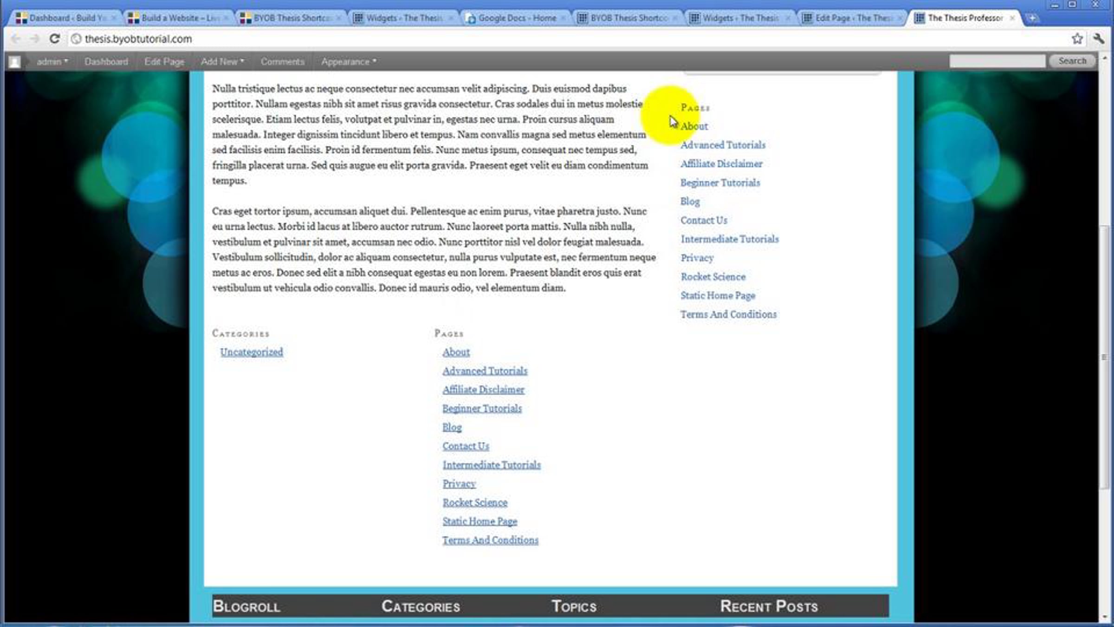The image size is (1114, 627).
Task: Switch to Google Docs - Home tab
Action: click(x=516, y=18)
